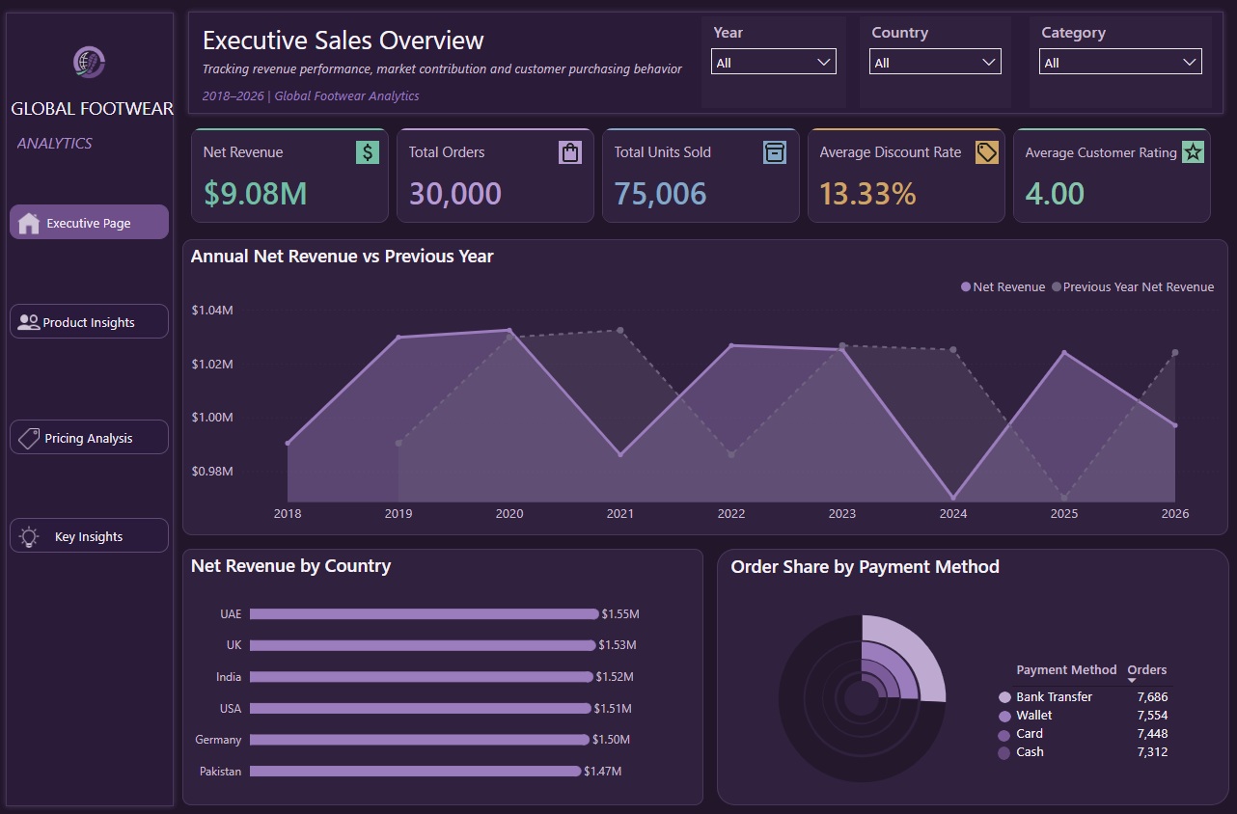Click the box icon on Total Units Sold card

click(x=775, y=151)
